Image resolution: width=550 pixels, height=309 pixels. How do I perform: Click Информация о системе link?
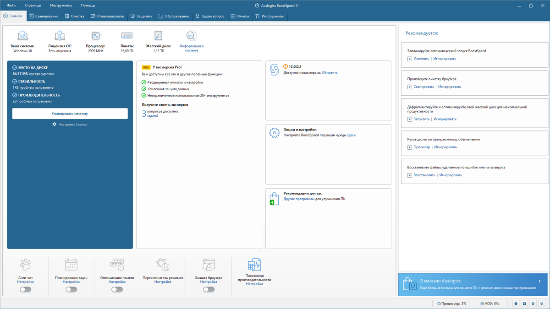click(x=192, y=48)
